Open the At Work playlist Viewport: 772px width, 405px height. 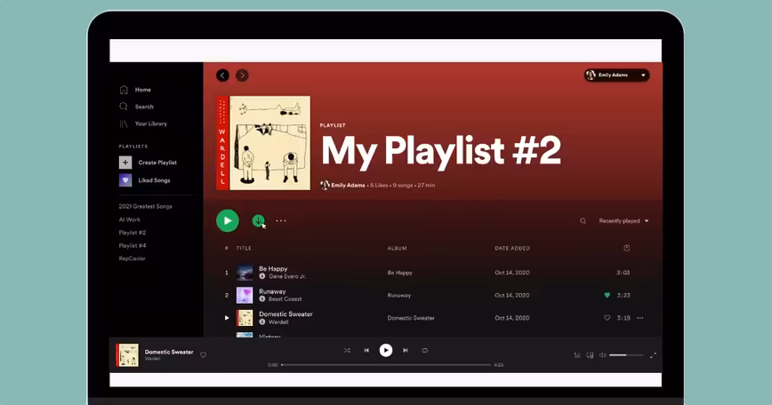(130, 219)
